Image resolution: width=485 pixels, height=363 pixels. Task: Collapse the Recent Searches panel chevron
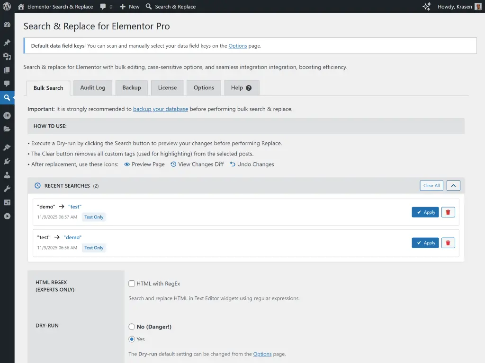click(x=453, y=185)
